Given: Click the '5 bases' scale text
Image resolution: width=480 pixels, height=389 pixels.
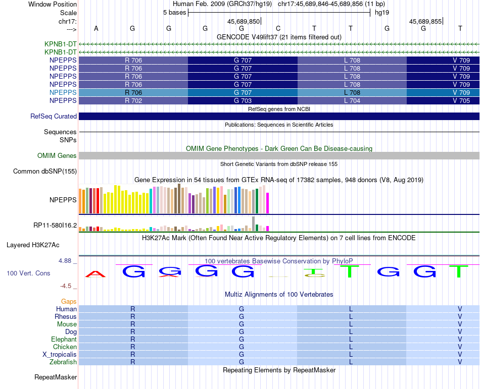Looking at the screenshot, I should [x=174, y=13].
